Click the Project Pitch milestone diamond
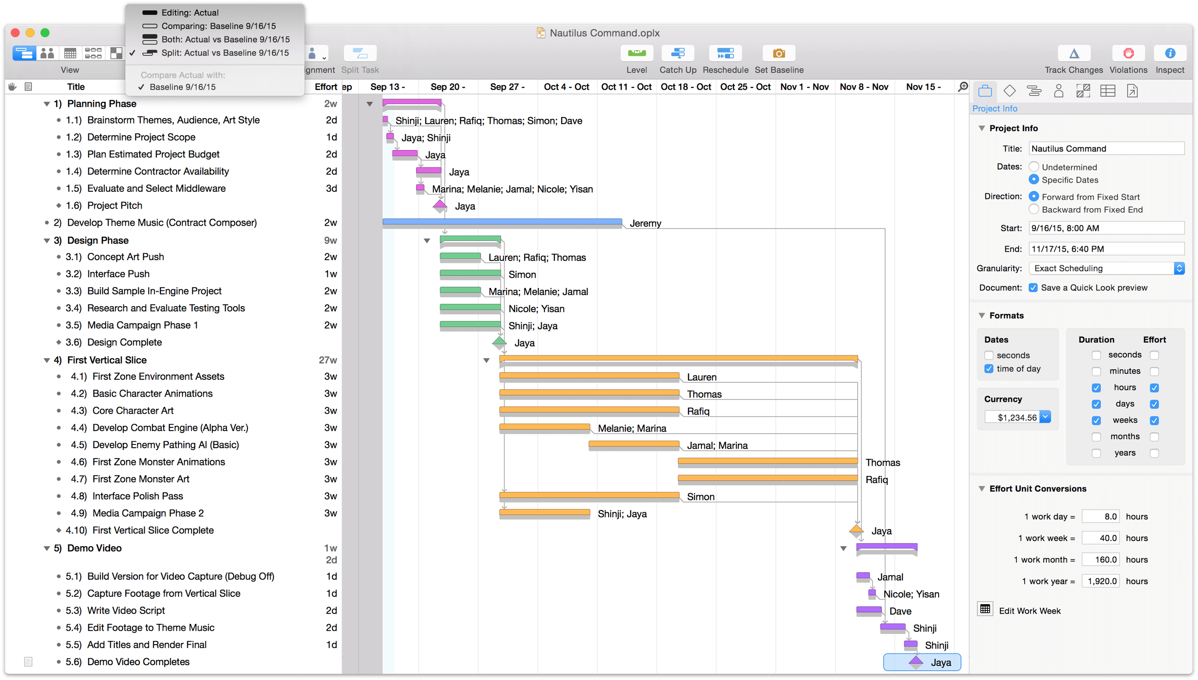1198x680 pixels. [x=440, y=204]
